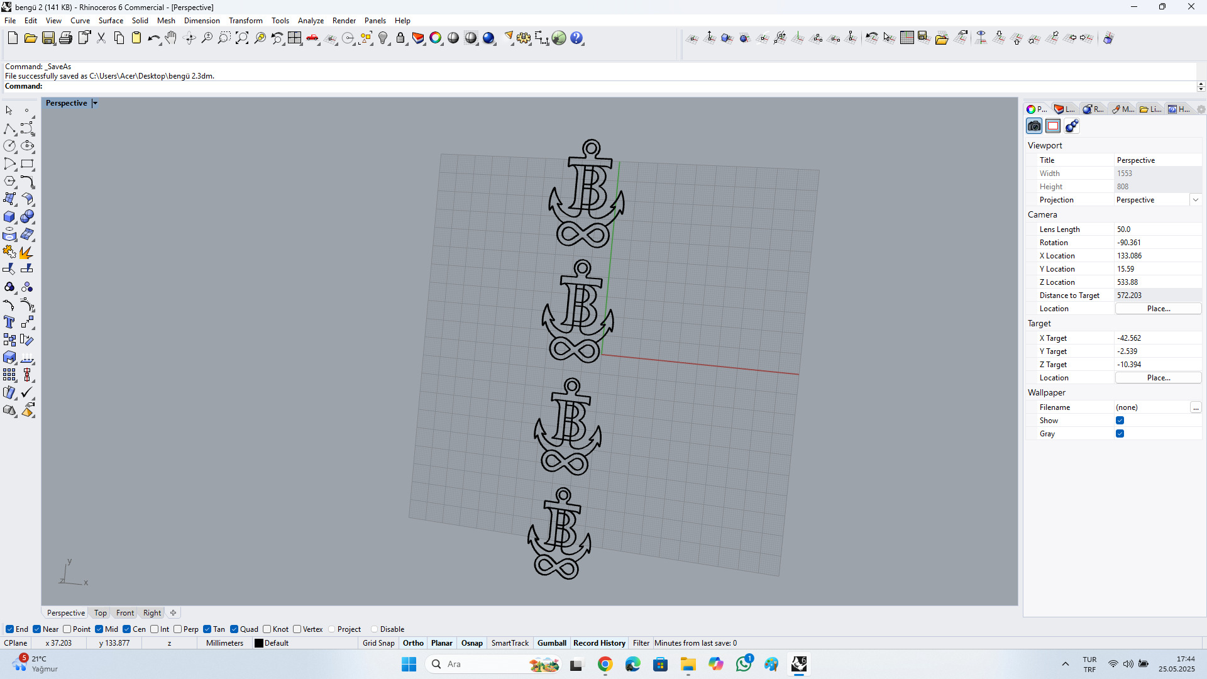Select the Undo icon in toolbar
1207x679 pixels.
153,38
